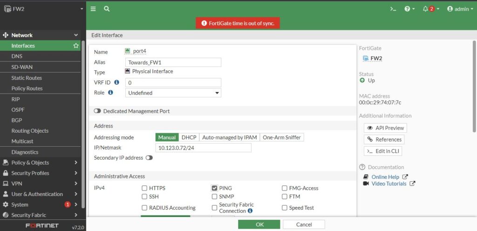
Task: Click the Role info icon
Action: [x=111, y=93]
